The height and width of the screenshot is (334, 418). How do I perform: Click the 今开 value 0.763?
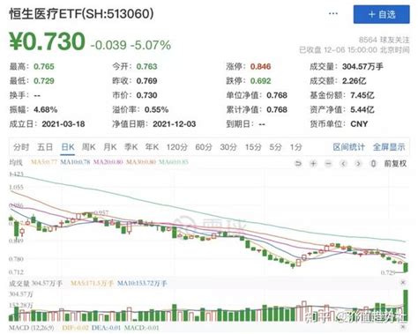(x=146, y=66)
